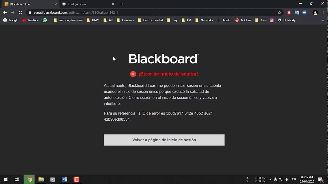The width and height of the screenshot is (328, 184).
Task: Open the WhatsApp bookmark icon
Action: (45, 20)
